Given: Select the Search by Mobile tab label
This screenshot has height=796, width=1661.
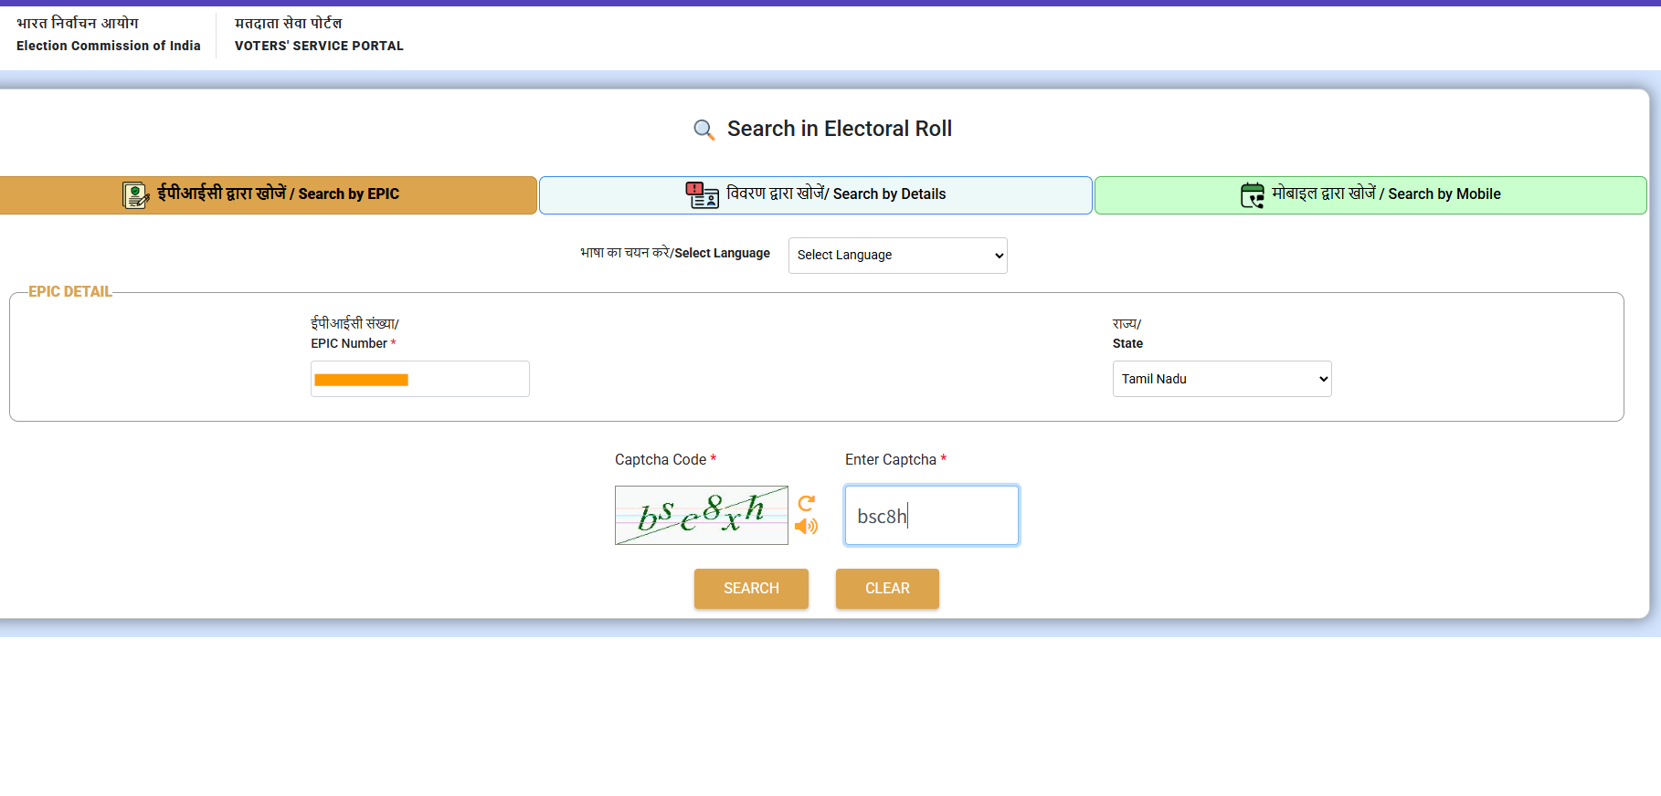Looking at the screenshot, I should tap(1386, 194).
